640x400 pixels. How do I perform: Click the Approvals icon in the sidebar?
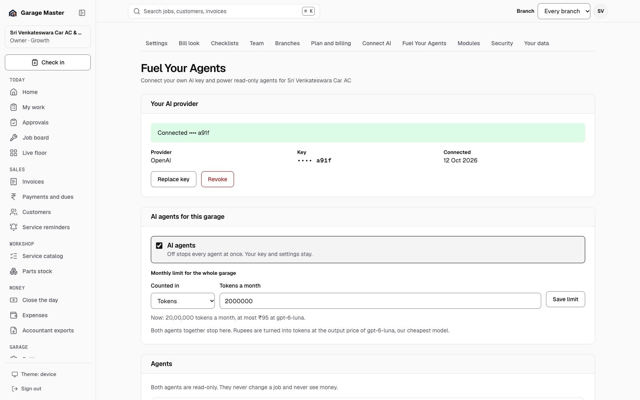pos(14,122)
